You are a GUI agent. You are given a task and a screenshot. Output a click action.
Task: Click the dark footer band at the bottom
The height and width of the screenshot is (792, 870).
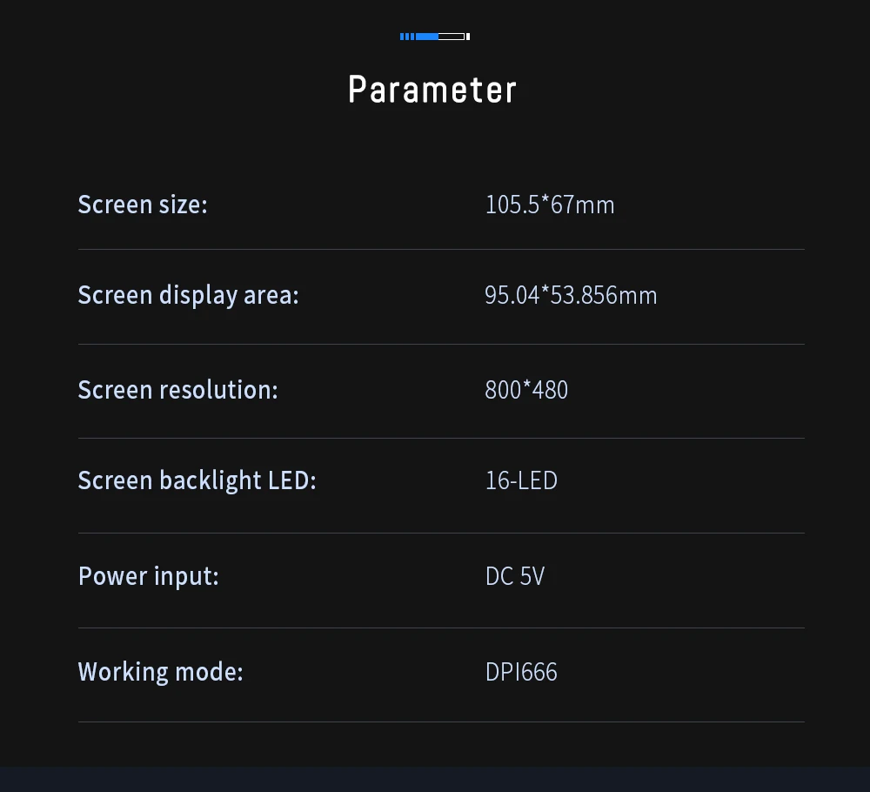tap(435, 779)
